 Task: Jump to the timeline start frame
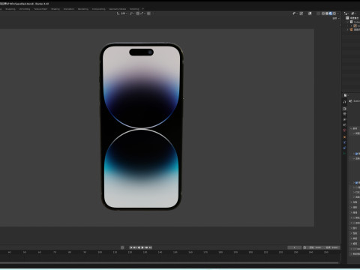tap(130, 247)
